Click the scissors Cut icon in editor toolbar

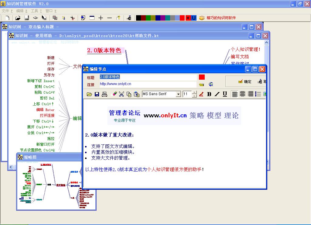[121, 94]
